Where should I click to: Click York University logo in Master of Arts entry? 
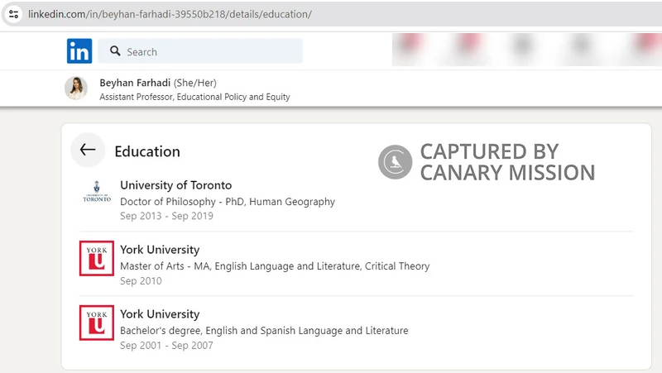click(97, 258)
